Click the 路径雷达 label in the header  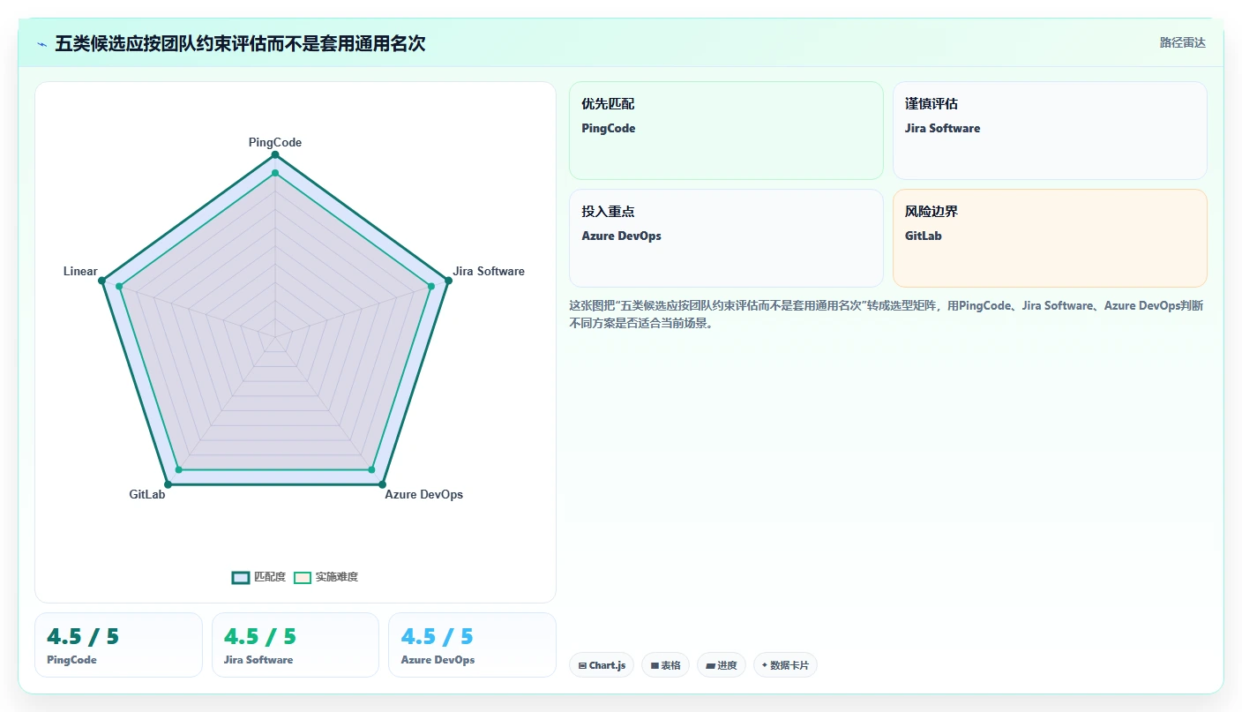1182,42
